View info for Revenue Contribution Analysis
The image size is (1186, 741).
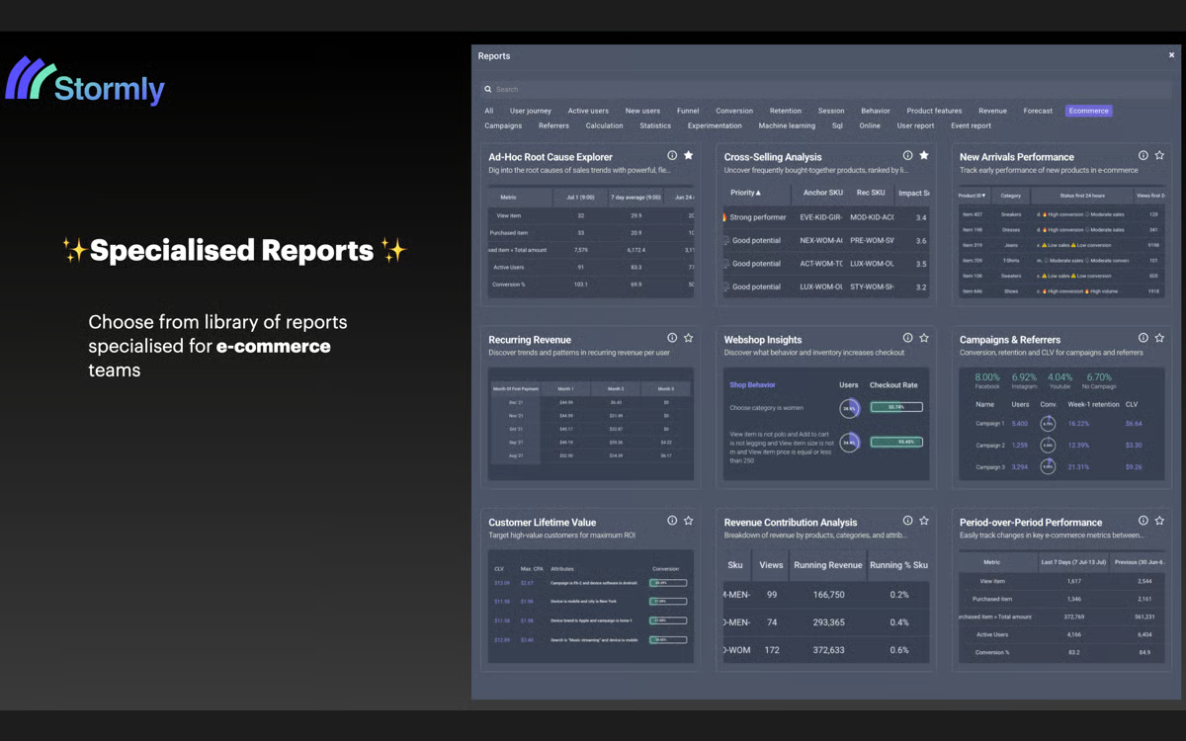pyautogui.click(x=907, y=521)
